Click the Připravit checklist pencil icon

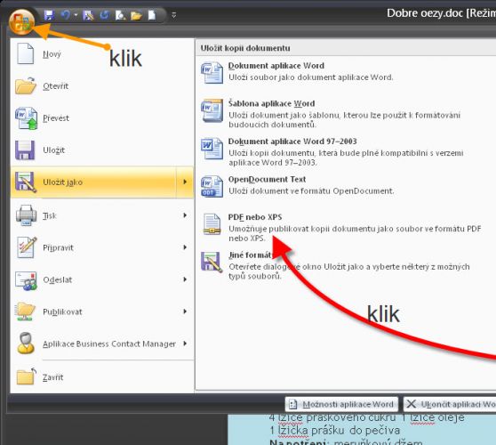(x=27, y=247)
